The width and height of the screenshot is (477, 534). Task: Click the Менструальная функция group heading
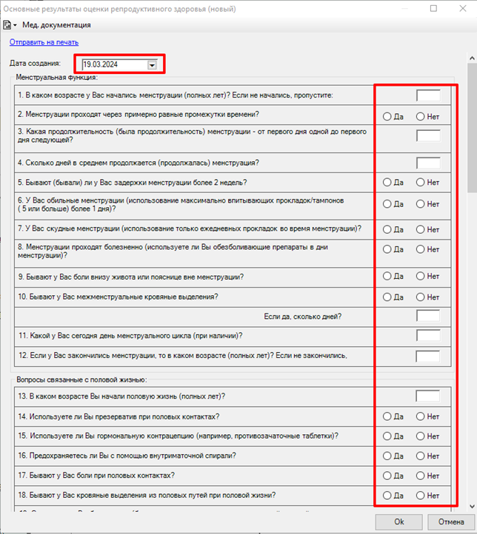[x=56, y=78]
